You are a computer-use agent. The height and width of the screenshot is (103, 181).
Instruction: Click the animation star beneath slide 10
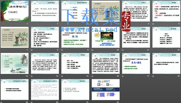[x=92, y=50]
